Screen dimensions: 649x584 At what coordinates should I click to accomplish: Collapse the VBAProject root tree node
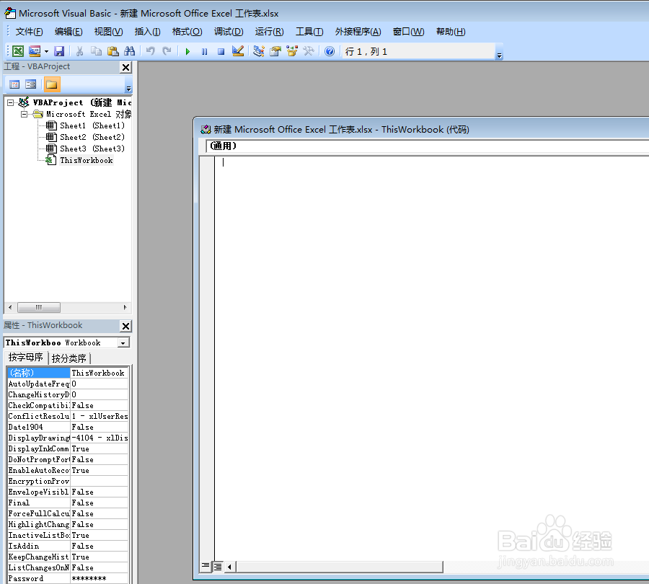(x=11, y=102)
